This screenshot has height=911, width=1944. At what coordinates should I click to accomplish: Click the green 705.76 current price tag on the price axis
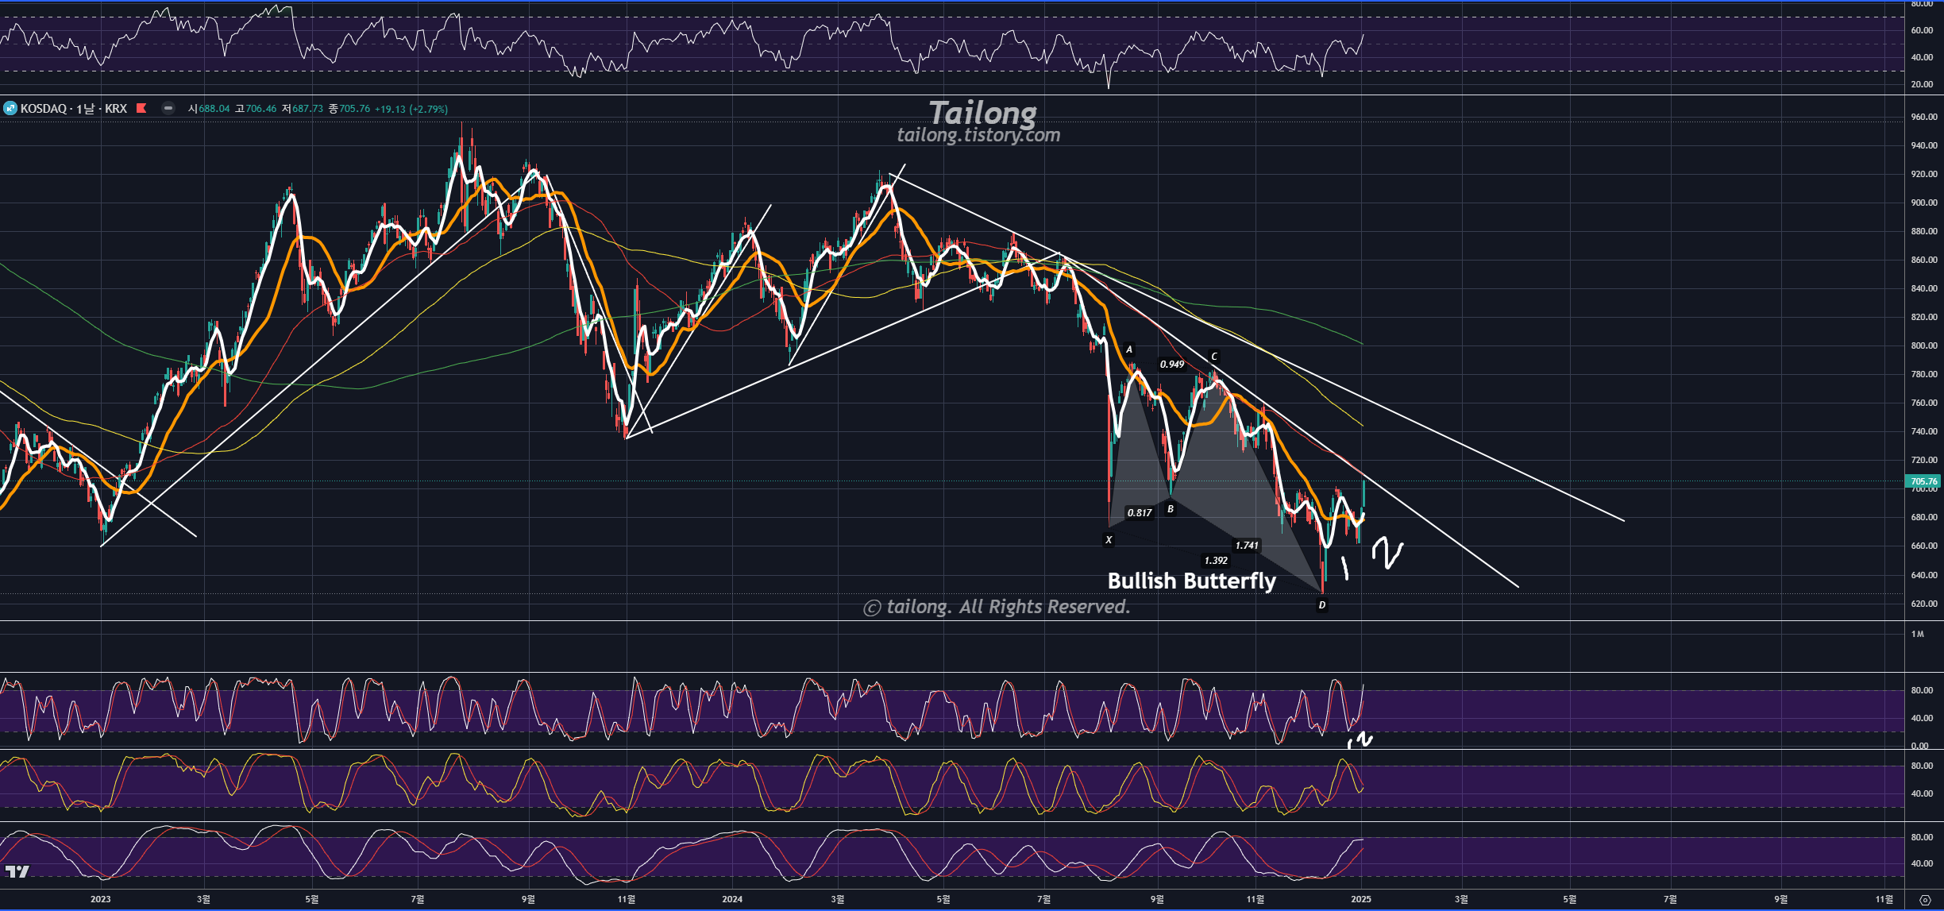(1923, 481)
